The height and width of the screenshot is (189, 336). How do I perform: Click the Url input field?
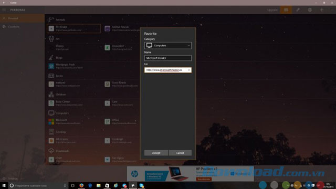(x=168, y=70)
